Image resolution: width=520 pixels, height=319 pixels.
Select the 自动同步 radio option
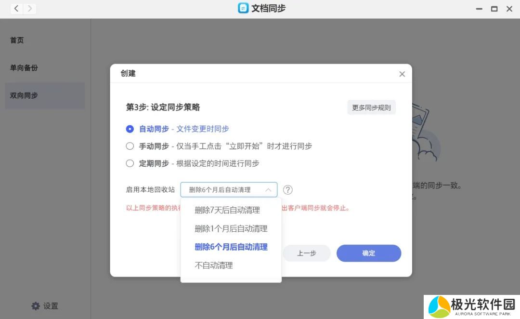tap(130, 129)
